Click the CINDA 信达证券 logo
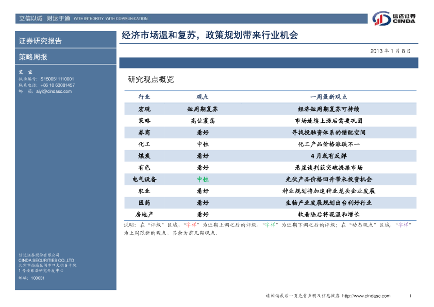This screenshot has width=434, height=307. click(x=394, y=18)
